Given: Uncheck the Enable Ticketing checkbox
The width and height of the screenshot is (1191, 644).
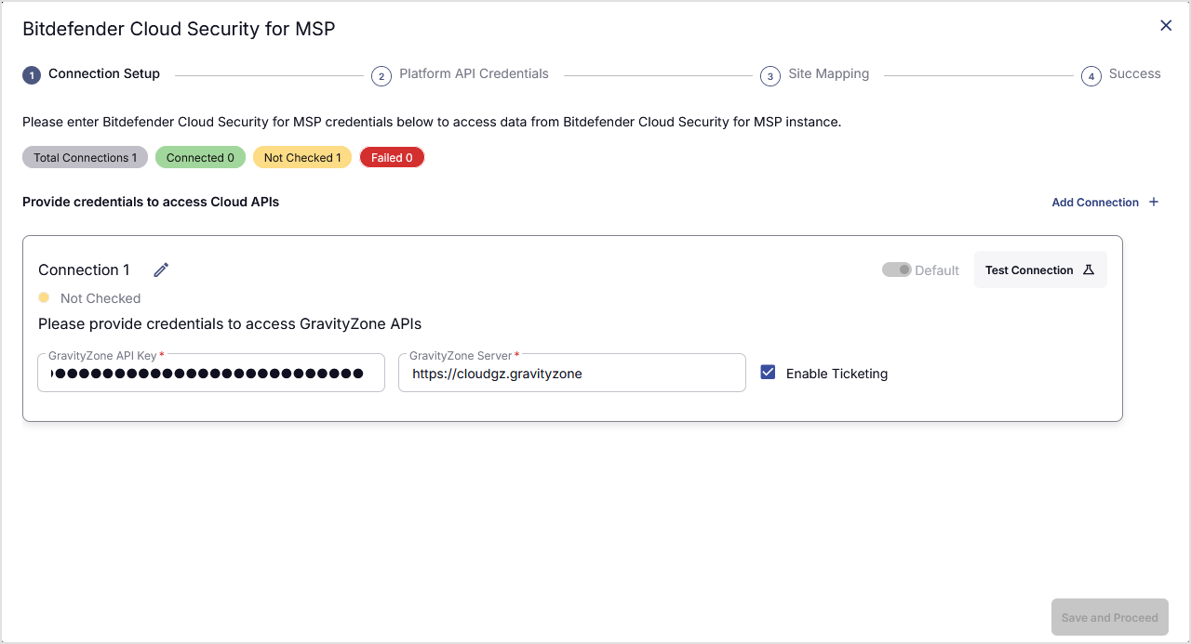Looking at the screenshot, I should [x=768, y=372].
